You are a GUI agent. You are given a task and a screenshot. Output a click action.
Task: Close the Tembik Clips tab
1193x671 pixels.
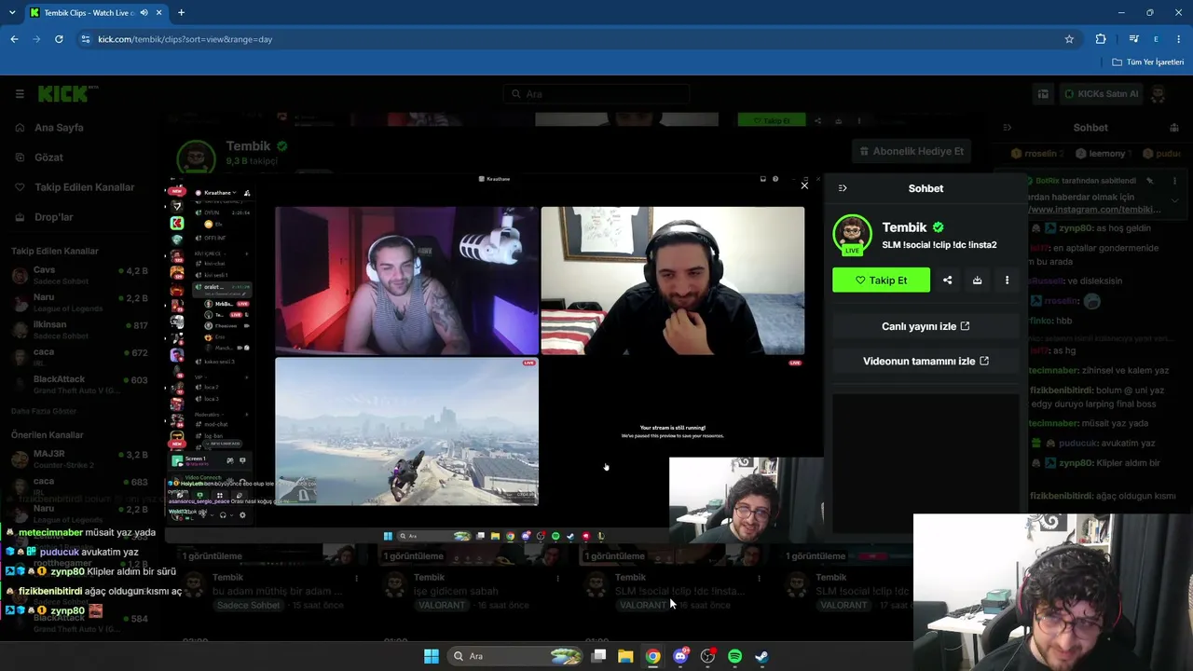(x=158, y=13)
